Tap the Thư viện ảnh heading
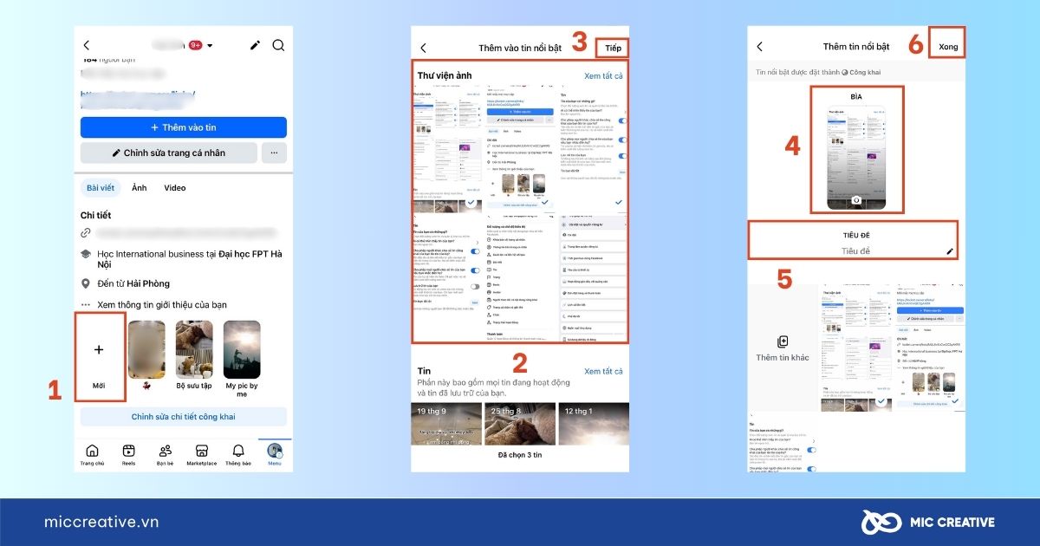Screen dimensions: 1040x546 [x=445, y=76]
